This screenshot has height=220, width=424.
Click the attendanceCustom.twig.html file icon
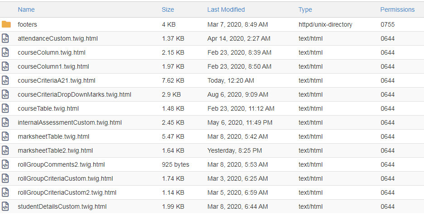[x=5, y=38]
